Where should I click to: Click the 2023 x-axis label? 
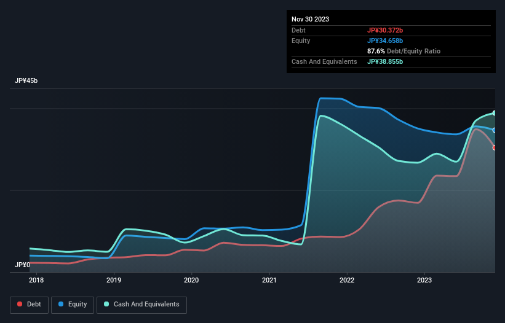(x=424, y=280)
